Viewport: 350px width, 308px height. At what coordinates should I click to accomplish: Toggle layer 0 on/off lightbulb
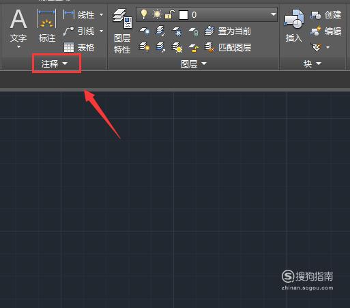pyautogui.click(x=144, y=14)
